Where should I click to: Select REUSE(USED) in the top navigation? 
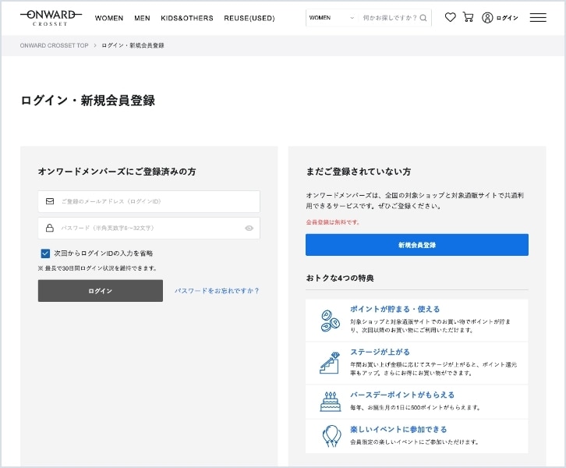[x=249, y=18]
